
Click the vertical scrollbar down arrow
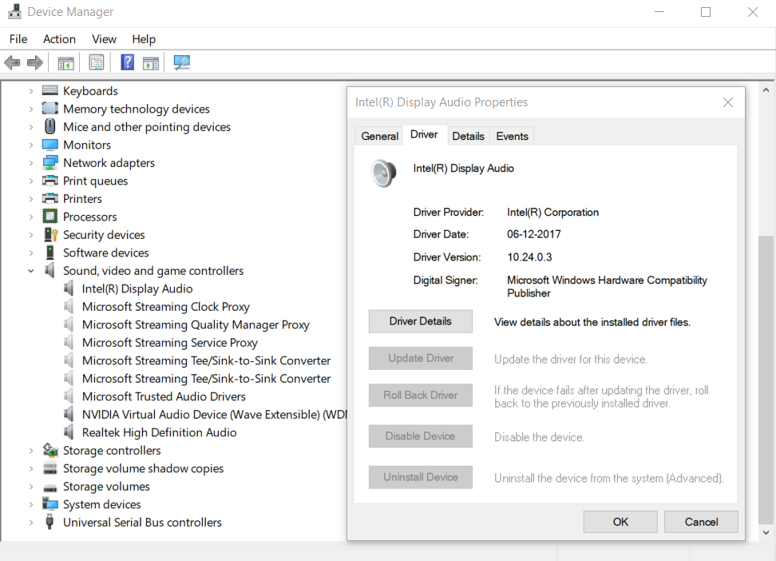click(x=766, y=532)
